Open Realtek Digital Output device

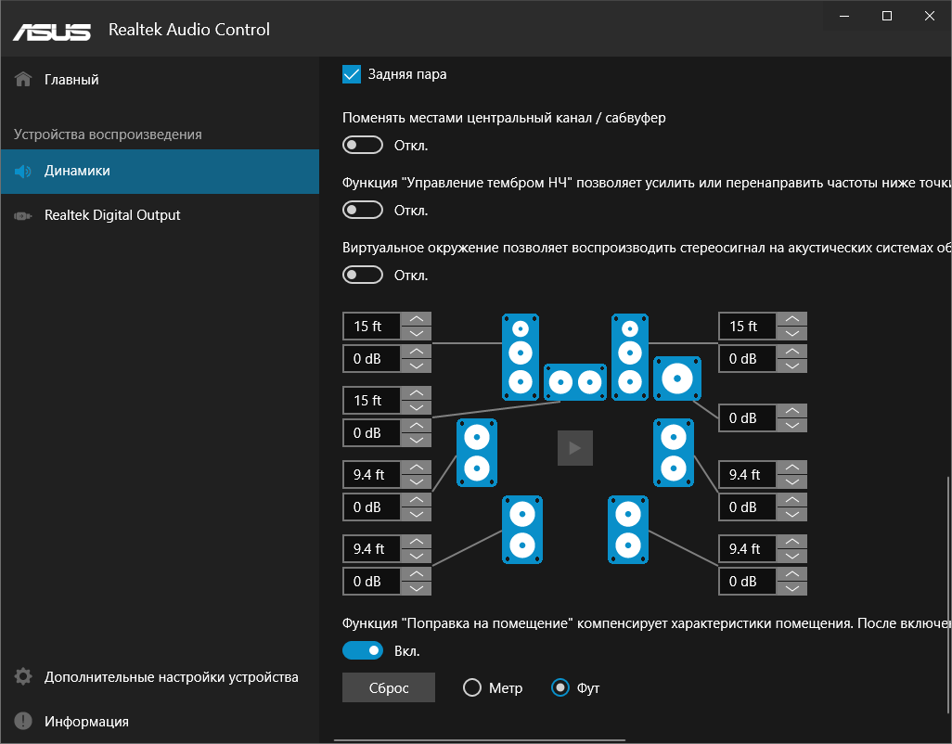click(x=112, y=215)
